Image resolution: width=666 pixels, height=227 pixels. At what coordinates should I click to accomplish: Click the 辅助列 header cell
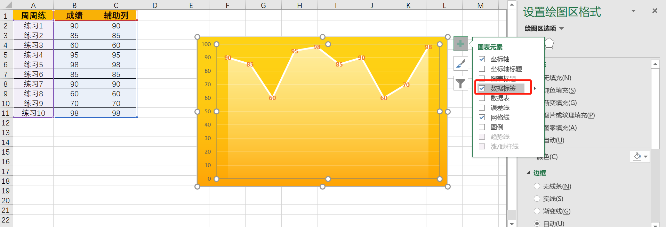[x=116, y=16]
